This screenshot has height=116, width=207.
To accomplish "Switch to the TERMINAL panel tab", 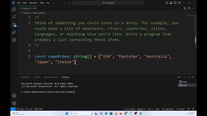I will pyautogui.click(x=65, y=77).
